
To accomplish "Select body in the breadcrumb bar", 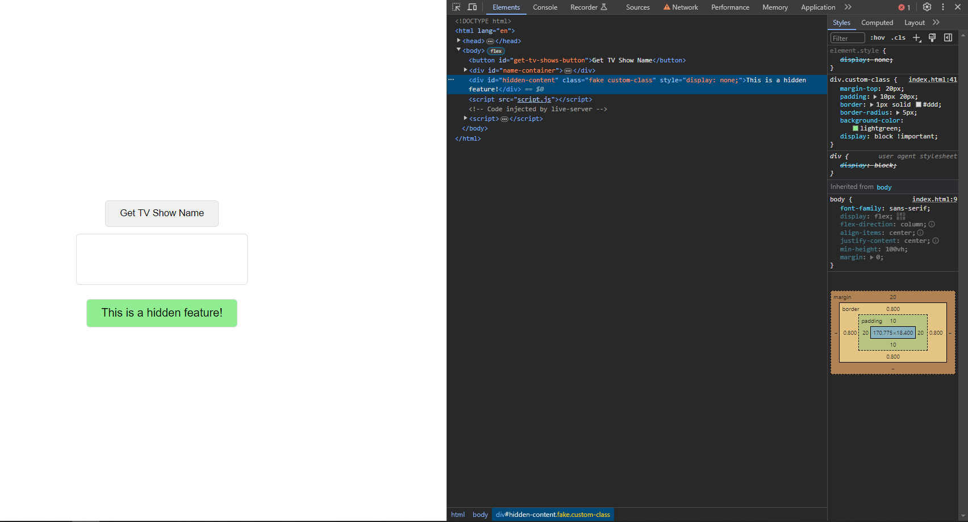I will pos(480,515).
